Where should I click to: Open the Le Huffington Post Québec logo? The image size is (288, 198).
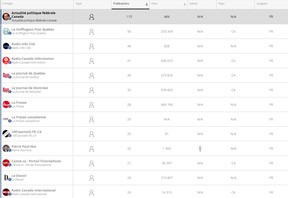pos(6,32)
